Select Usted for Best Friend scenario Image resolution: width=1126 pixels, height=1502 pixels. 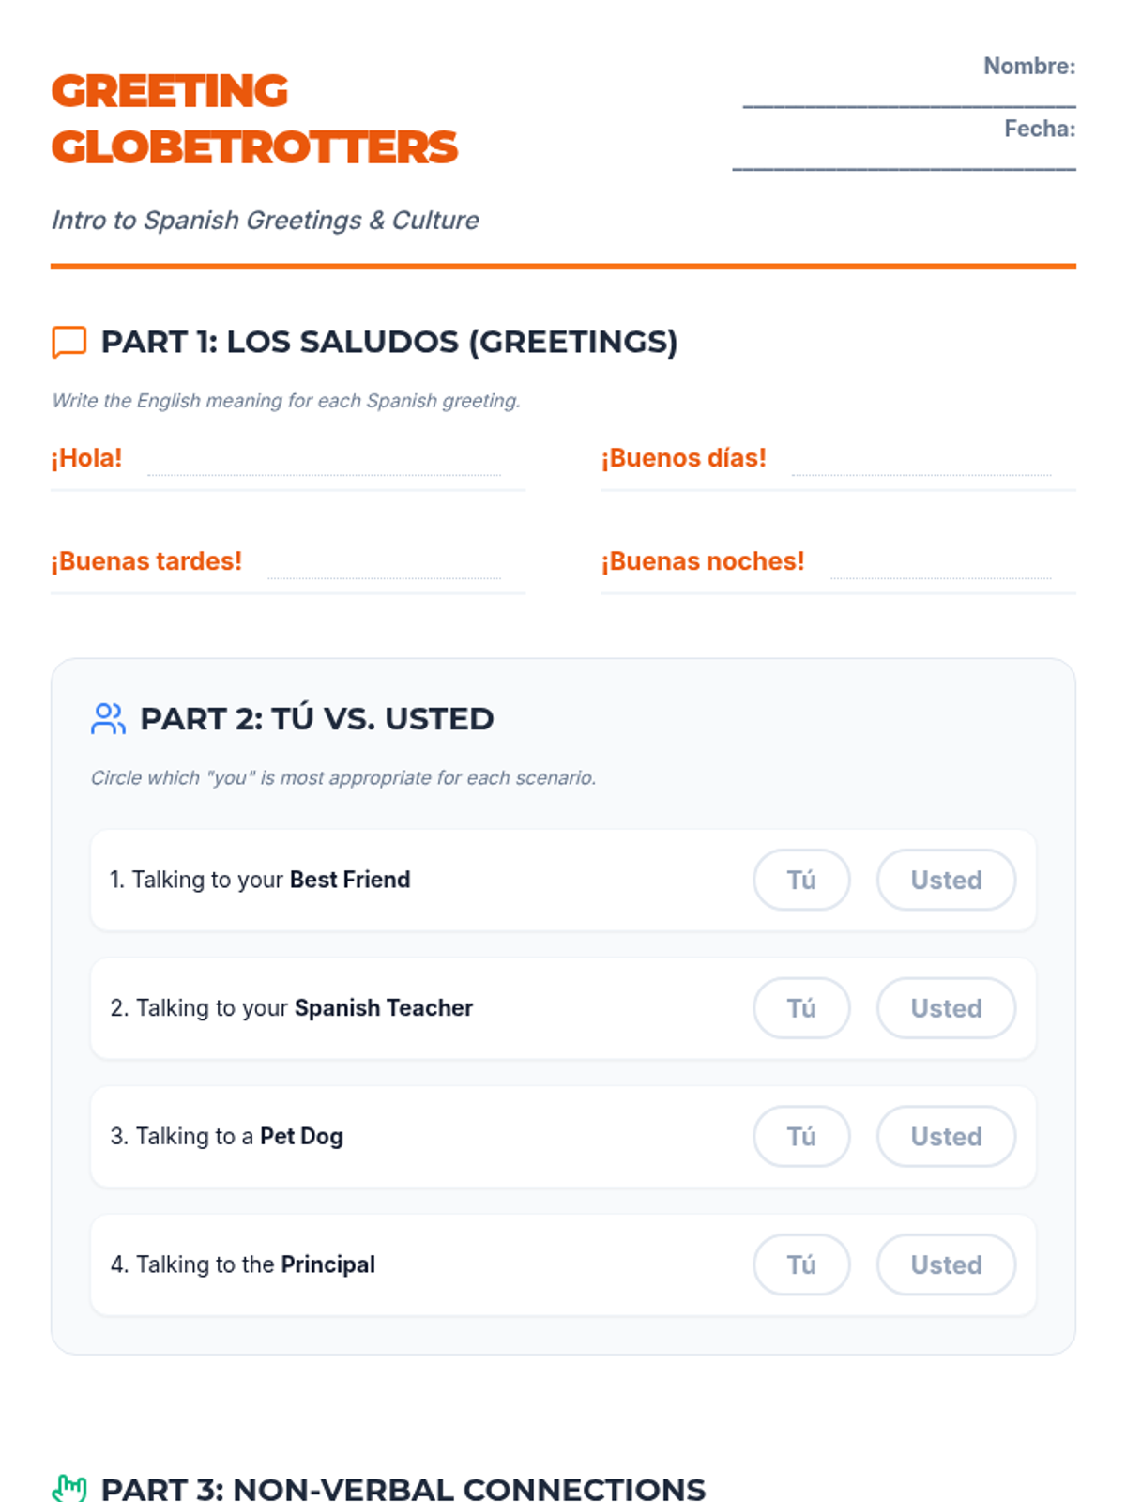pos(946,880)
